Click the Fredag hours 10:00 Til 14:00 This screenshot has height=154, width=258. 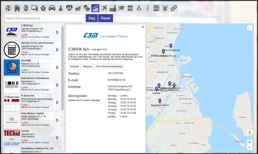[x=128, y=113]
